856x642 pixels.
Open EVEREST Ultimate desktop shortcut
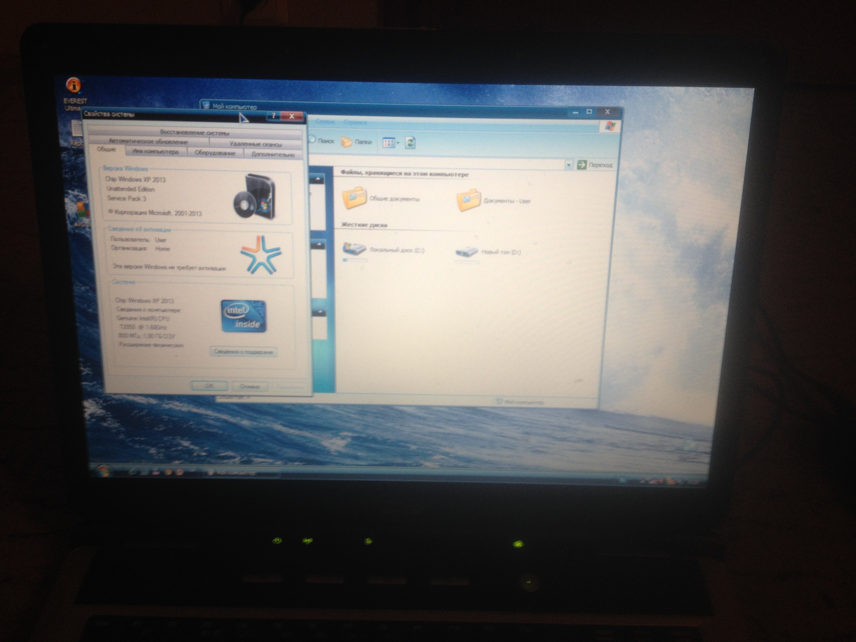[x=74, y=86]
